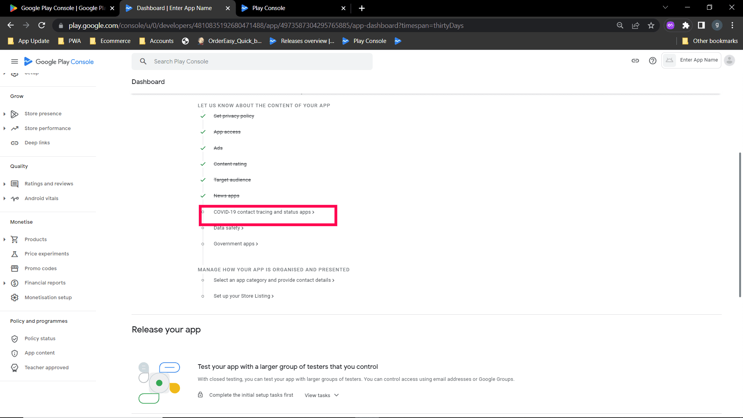This screenshot has height=418, width=743.
Task: Click the Deep links sidebar icon
Action: click(15, 143)
